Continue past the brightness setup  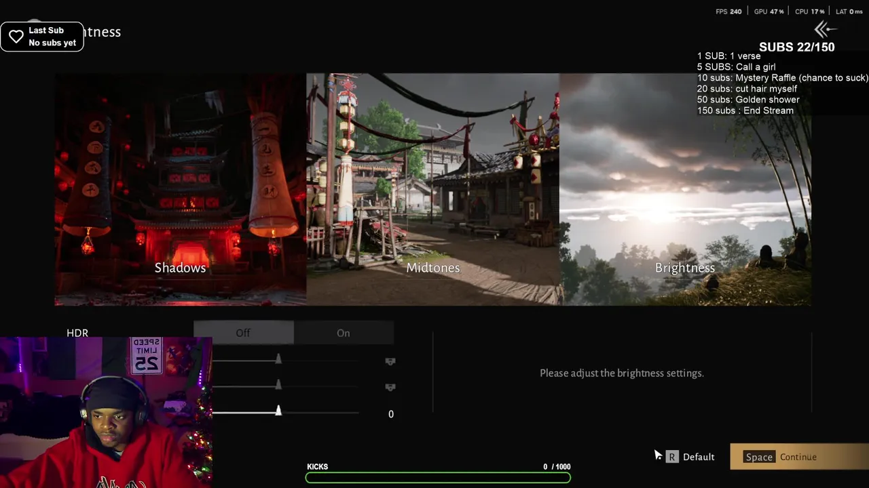click(799, 457)
